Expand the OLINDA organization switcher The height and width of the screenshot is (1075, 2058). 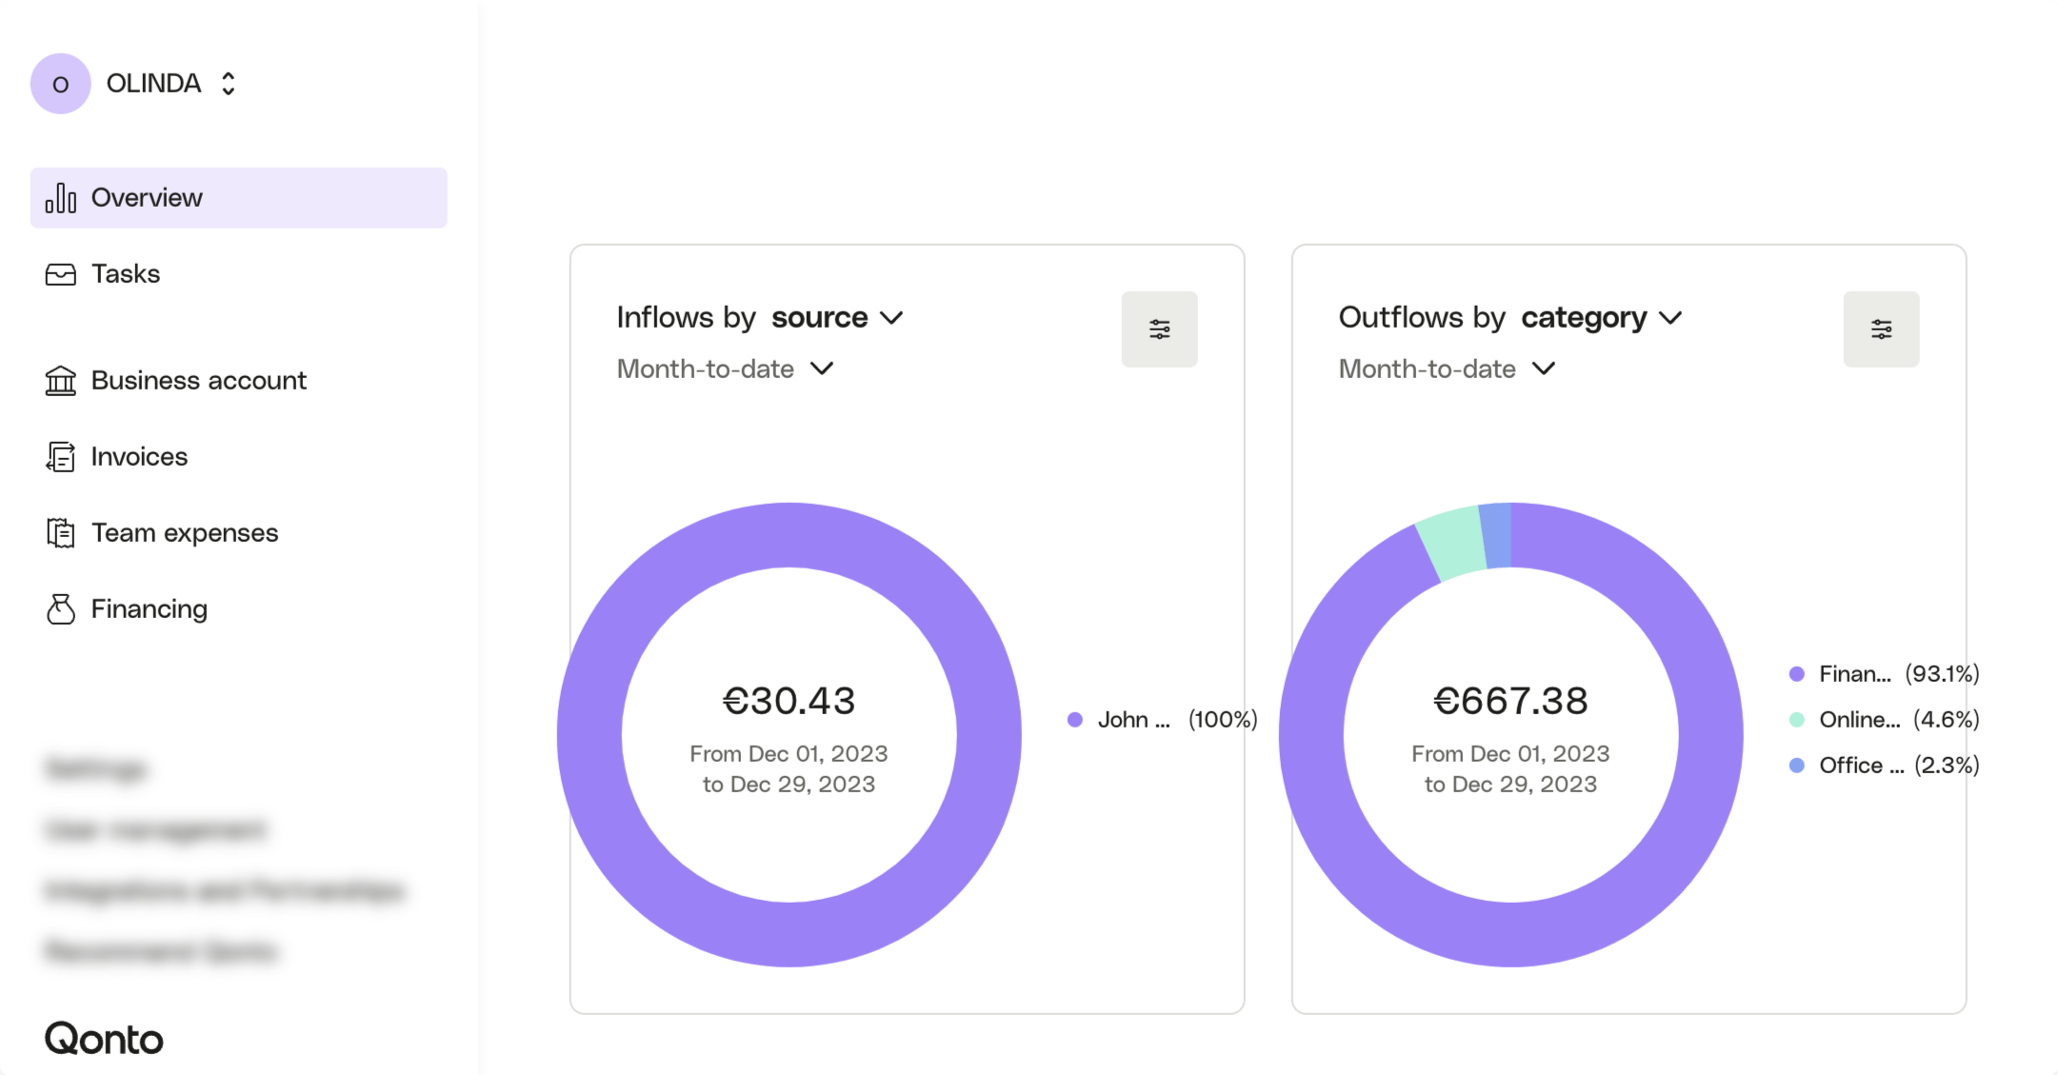tap(228, 84)
